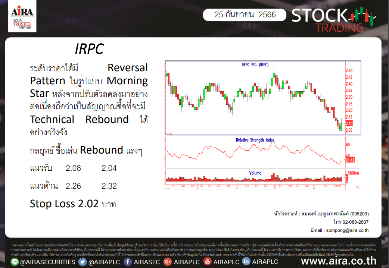Click the 2.50 price axis label
Screen dimensions: 389x268
[349, 70]
